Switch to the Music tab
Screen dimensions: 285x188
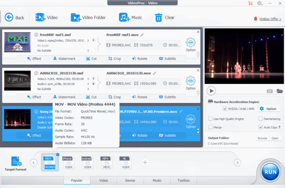157,180
